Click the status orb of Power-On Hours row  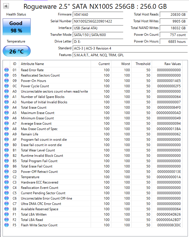pyautogui.click(x=6, y=81)
